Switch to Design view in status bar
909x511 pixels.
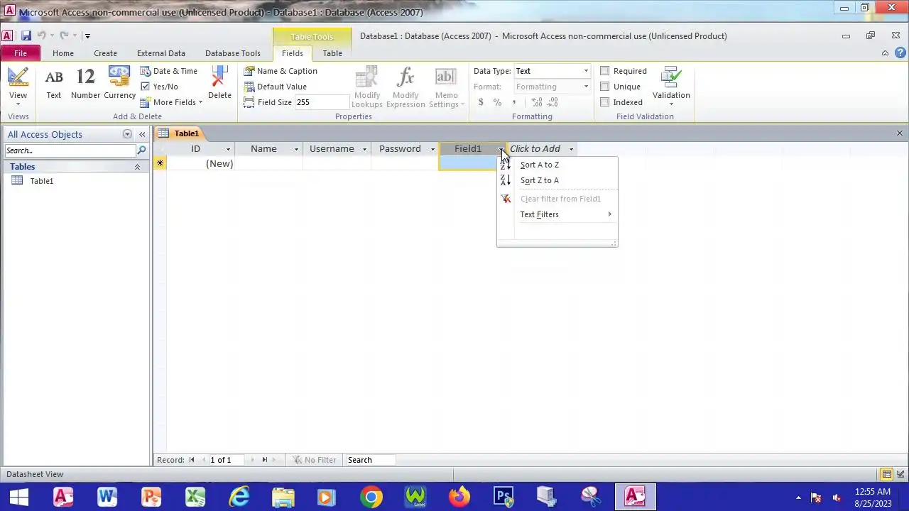pyautogui.click(x=900, y=474)
